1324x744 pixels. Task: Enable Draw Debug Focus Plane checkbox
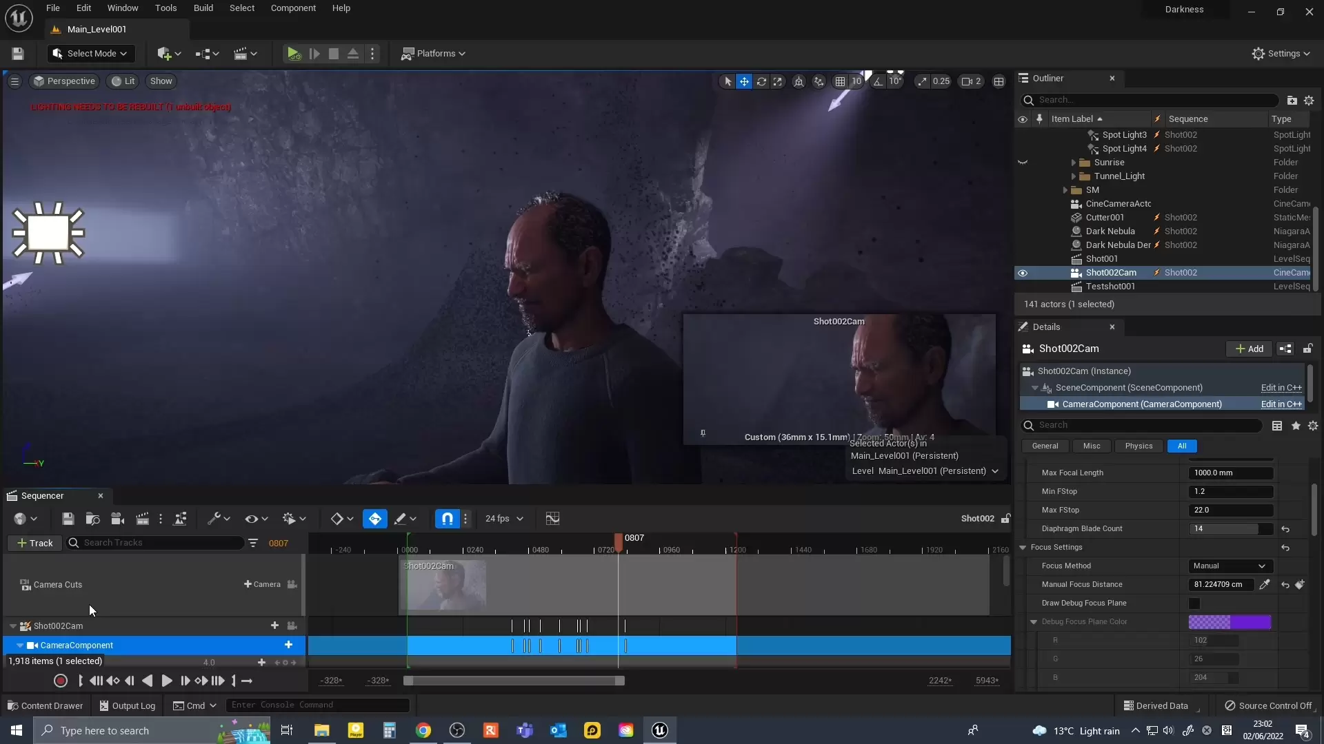coord(1194,603)
